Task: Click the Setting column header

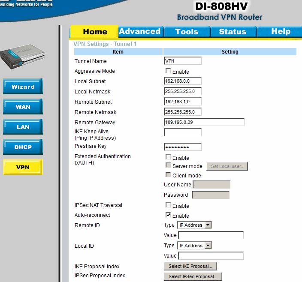Action: (230, 52)
